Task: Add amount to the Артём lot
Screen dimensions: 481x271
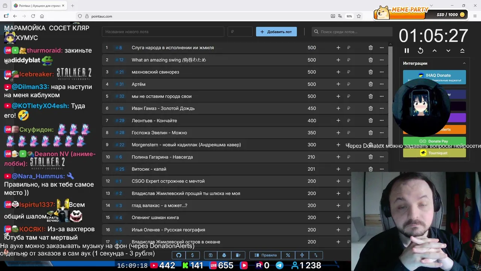Action: [338, 84]
